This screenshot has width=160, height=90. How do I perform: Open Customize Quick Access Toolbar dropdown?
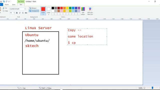click(9, 2)
